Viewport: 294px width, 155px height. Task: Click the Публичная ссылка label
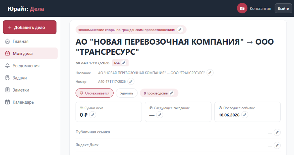[93, 132]
